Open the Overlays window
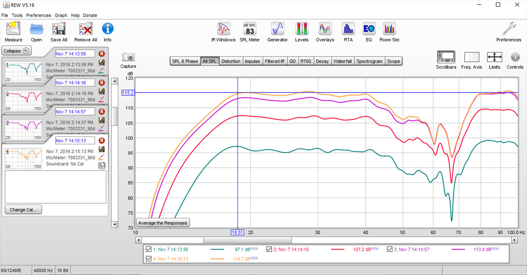Viewport: 527px width, 275px height. coord(325,32)
